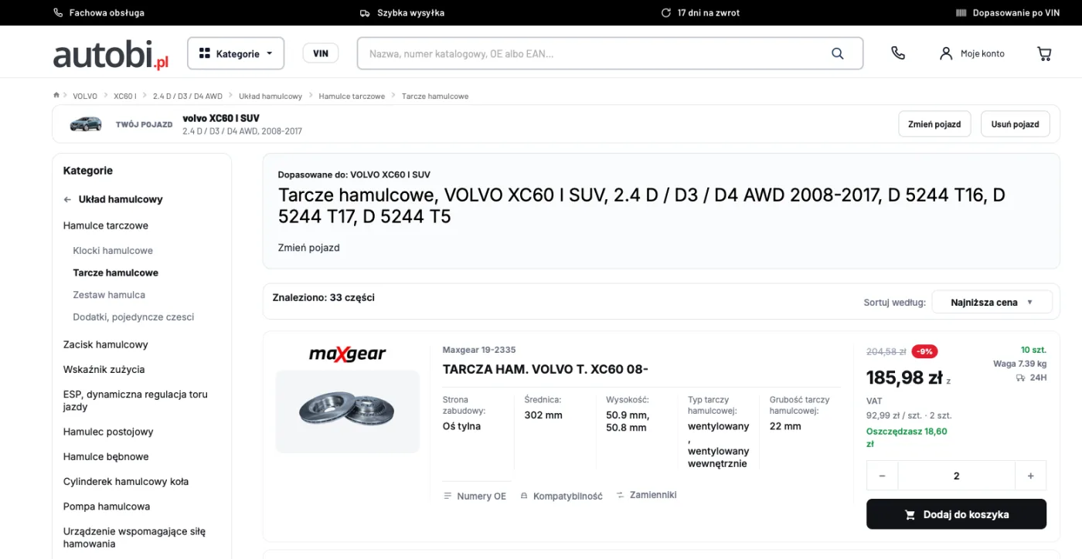Go back via Układ hamulcowy arrow

67,199
